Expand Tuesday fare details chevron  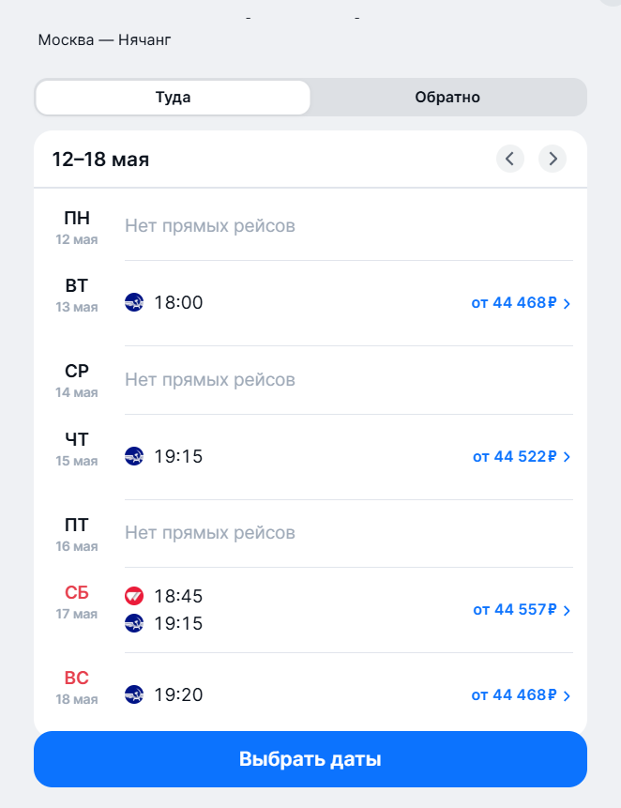click(567, 303)
